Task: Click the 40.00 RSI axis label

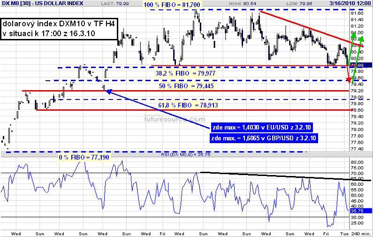Action: point(357,206)
